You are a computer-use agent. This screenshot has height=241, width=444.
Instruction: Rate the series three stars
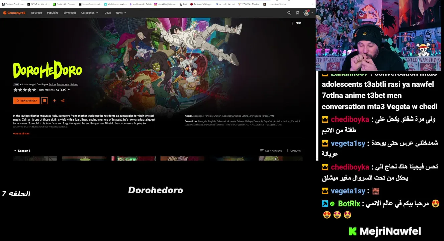25,90
